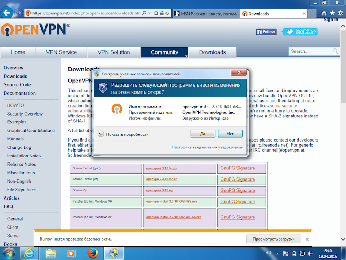Download openvpn-2.3.10.zip link

click(160, 190)
